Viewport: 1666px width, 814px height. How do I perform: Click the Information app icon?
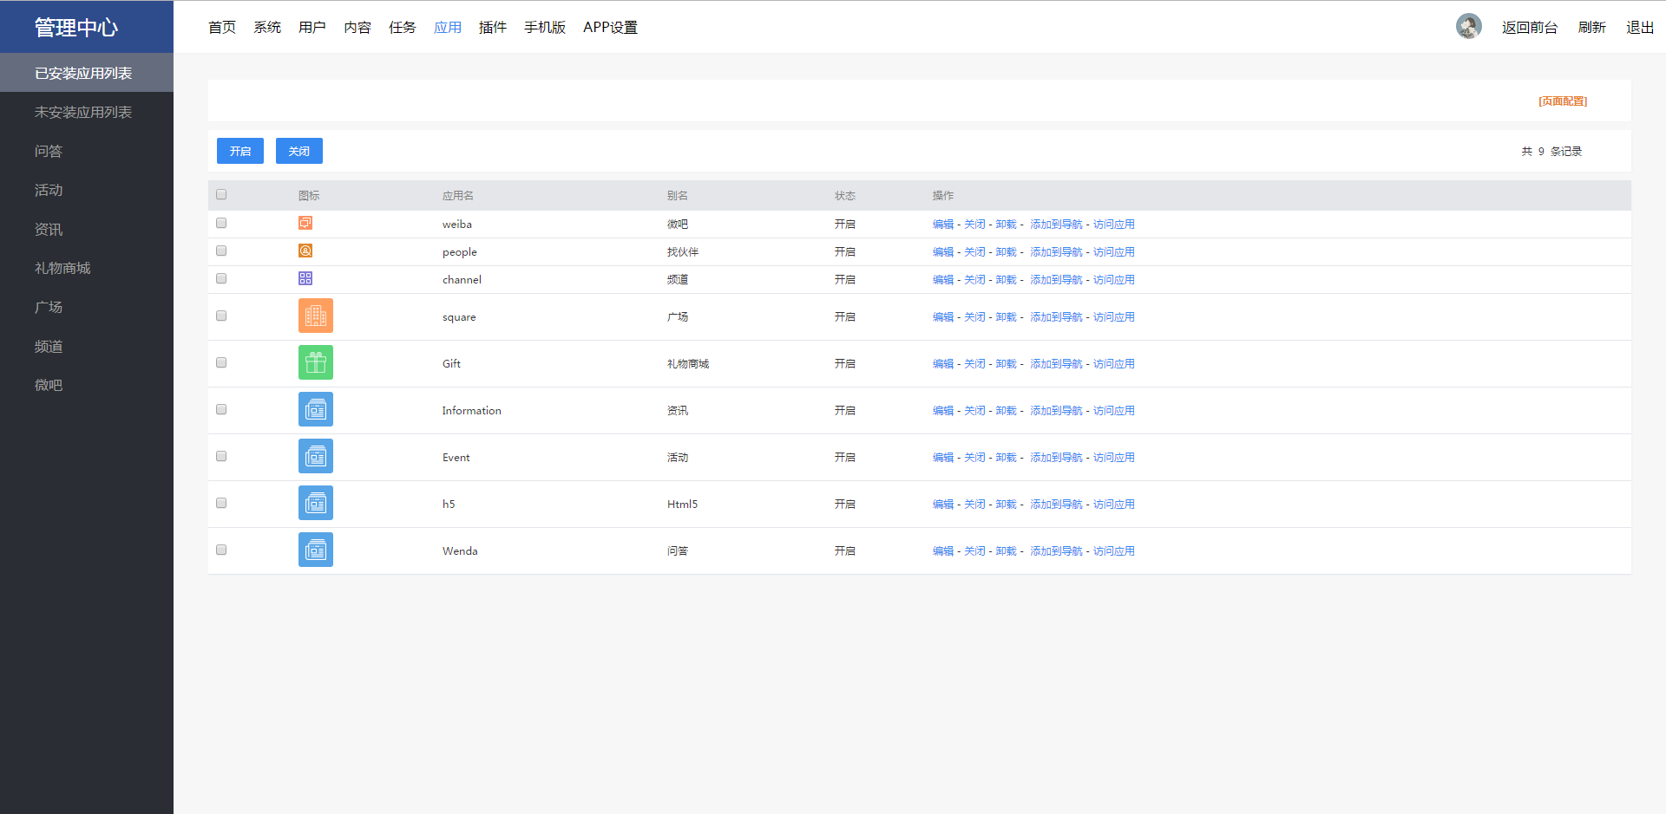[x=316, y=410]
